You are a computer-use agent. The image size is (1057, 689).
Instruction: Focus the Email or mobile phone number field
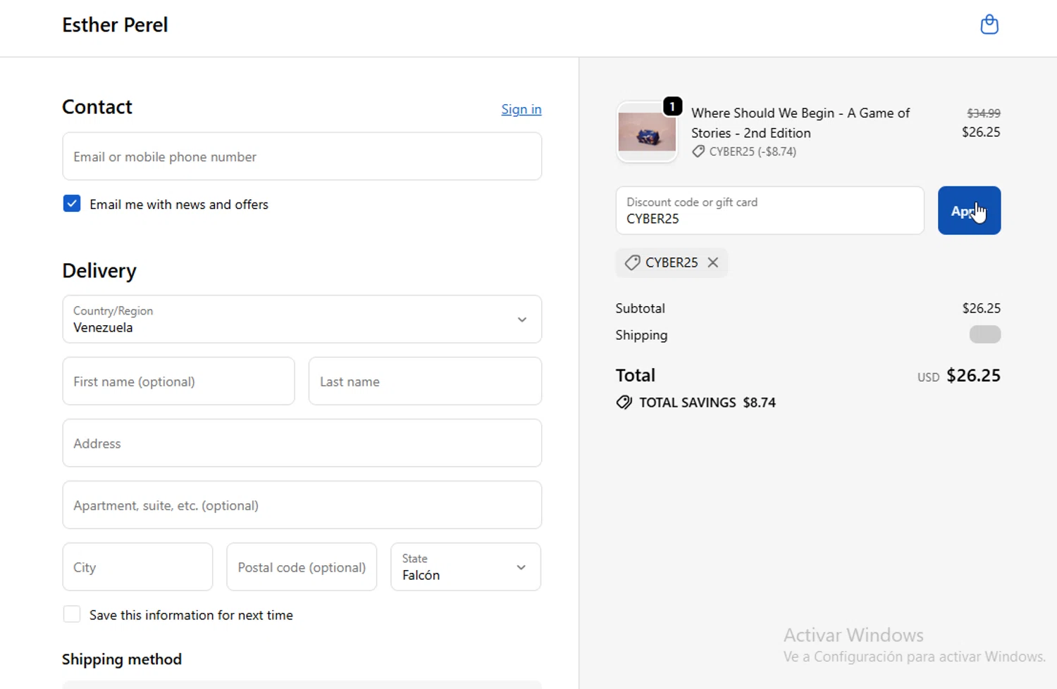(x=302, y=156)
